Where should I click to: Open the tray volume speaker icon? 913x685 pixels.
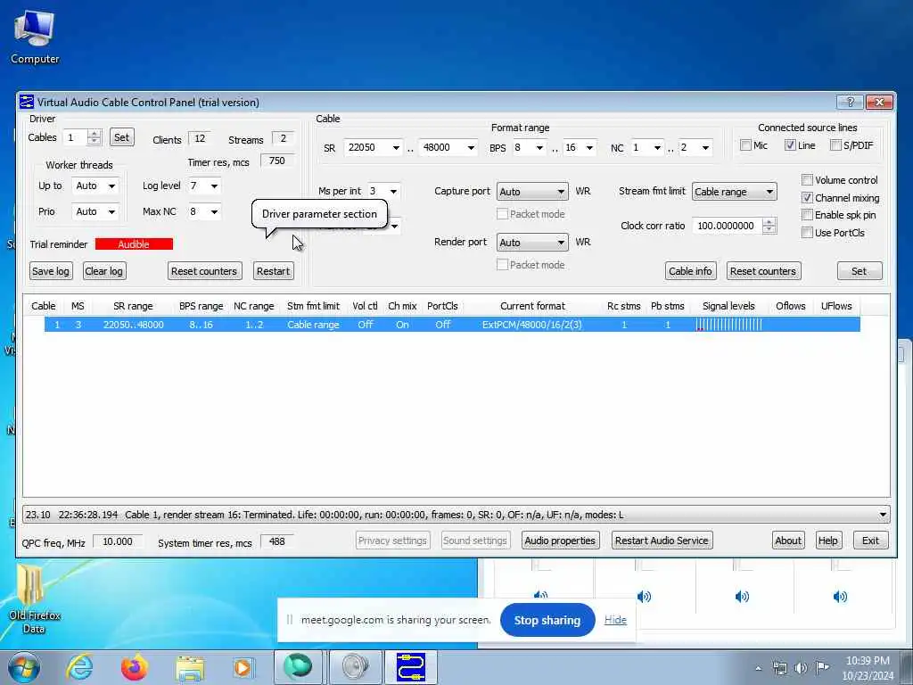(x=801, y=668)
